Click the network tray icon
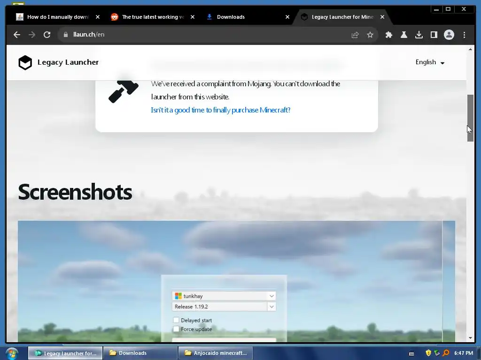The width and height of the screenshot is (481, 360). [x=437, y=353]
